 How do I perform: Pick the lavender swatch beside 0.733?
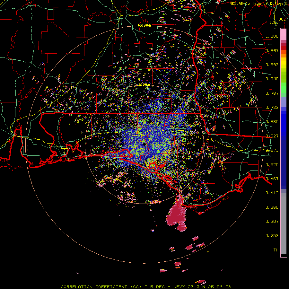[x=284, y=102]
